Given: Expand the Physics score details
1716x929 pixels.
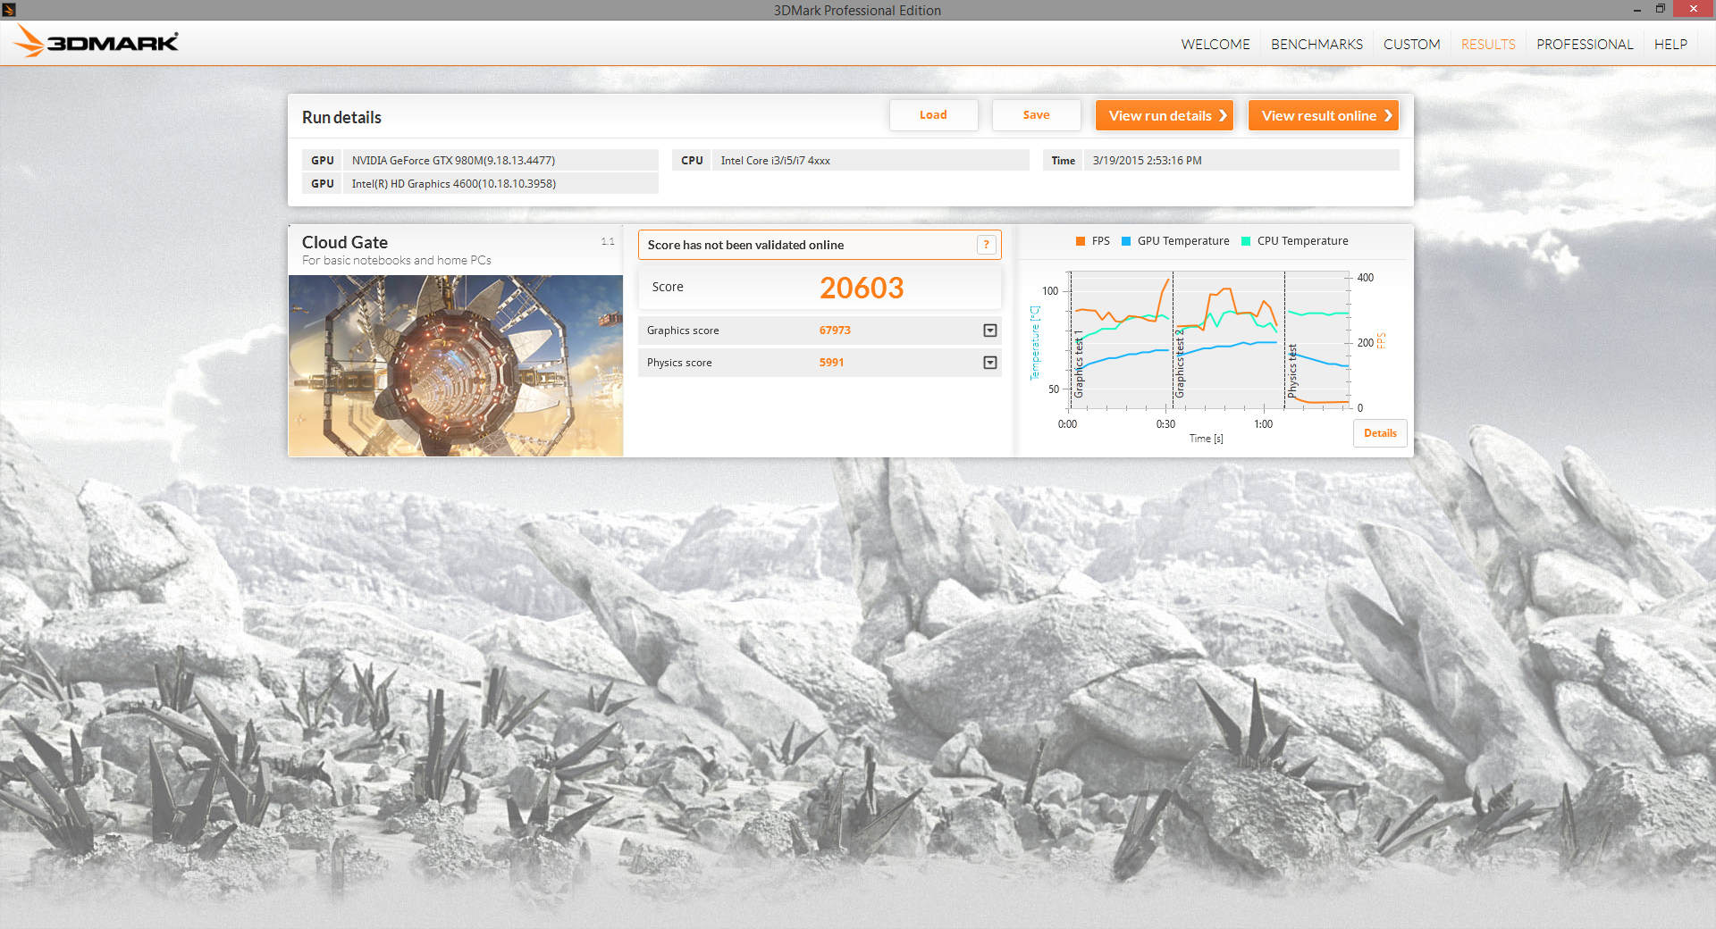Looking at the screenshot, I should tap(989, 363).
